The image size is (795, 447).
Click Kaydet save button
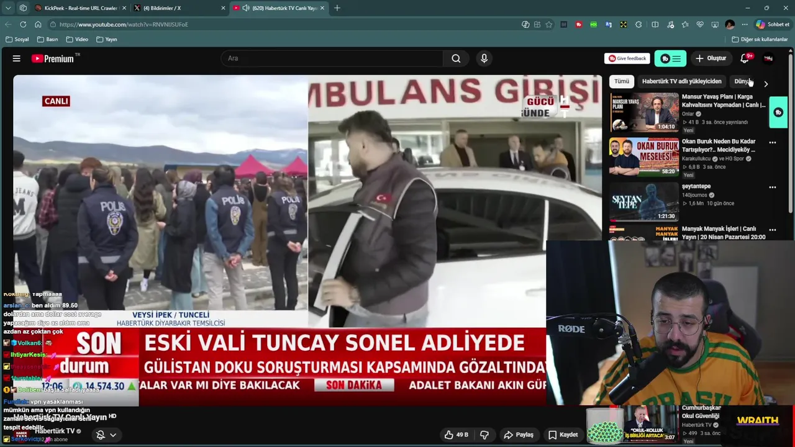(563, 435)
